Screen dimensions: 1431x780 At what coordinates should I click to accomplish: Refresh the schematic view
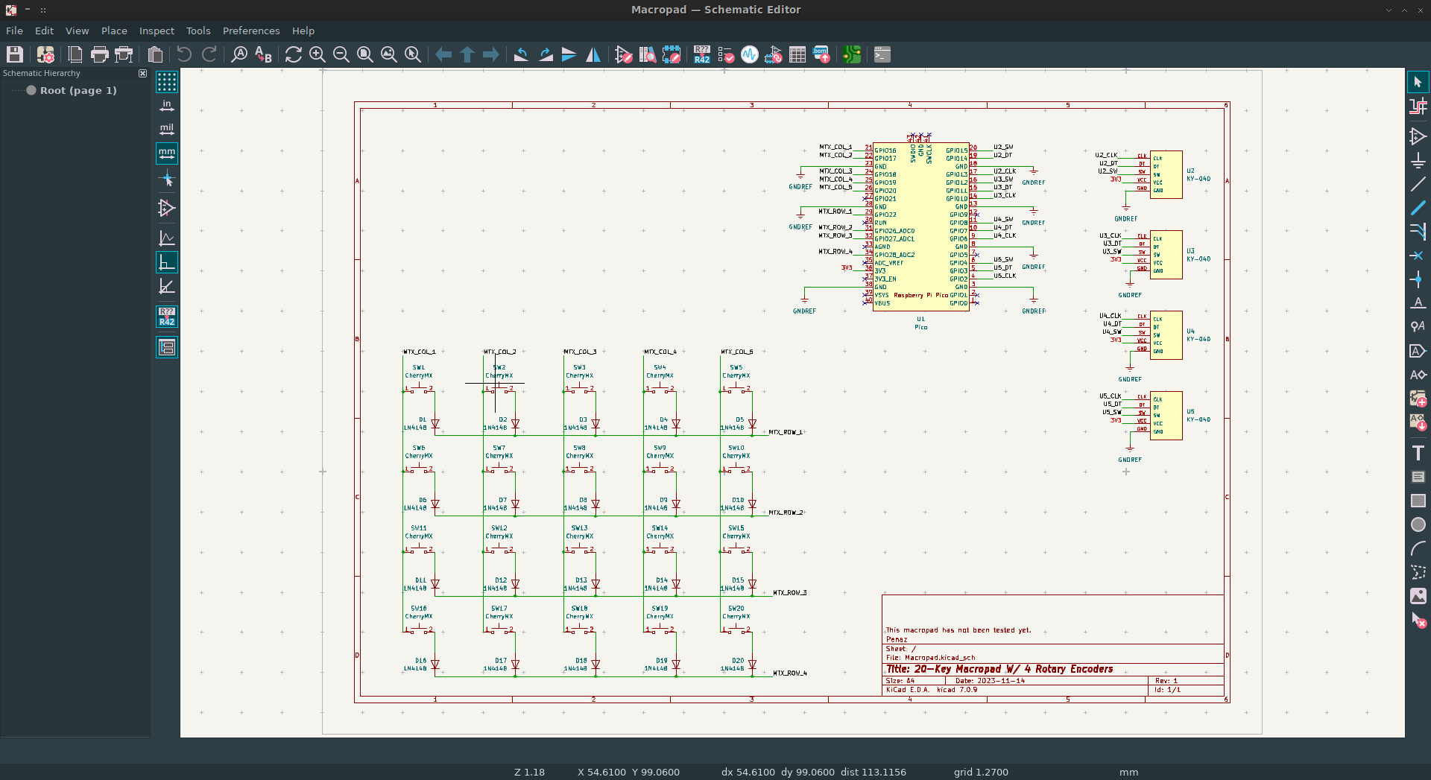pyautogui.click(x=294, y=54)
